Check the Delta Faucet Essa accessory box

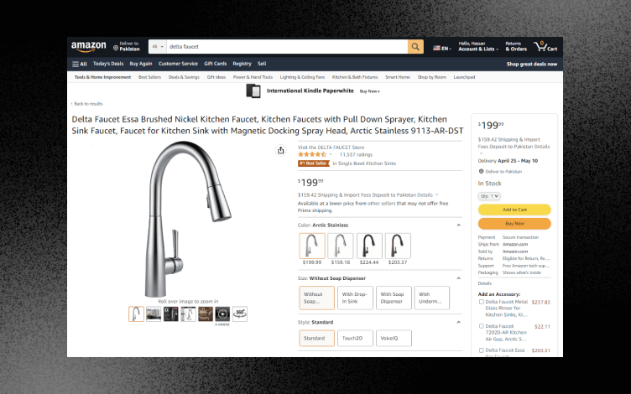coord(482,350)
